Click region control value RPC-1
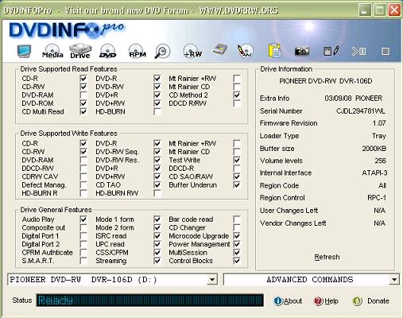Screen dimensions: 403x318 pos(377,198)
